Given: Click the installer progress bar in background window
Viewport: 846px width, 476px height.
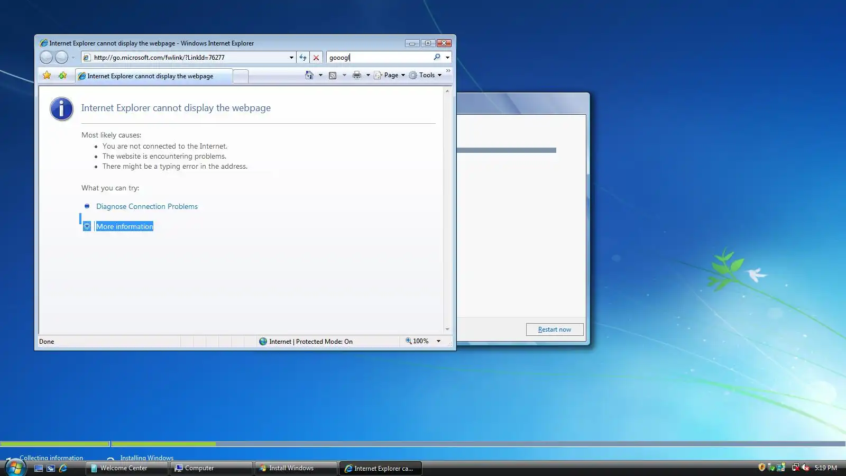Looking at the screenshot, I should tap(507, 150).
